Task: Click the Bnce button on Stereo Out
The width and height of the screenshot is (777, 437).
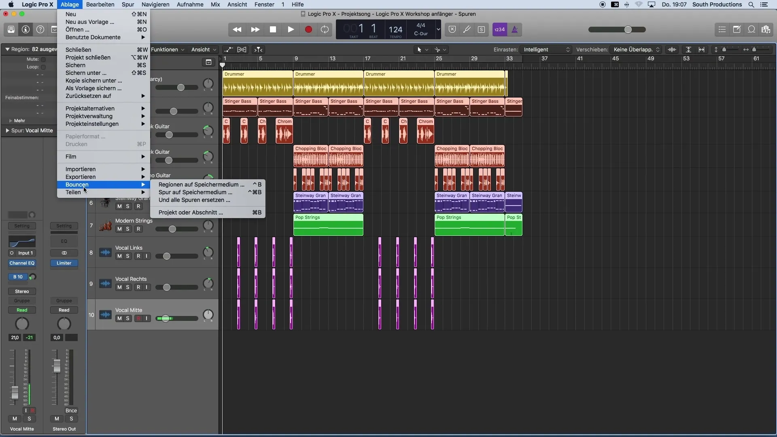Action: [71, 411]
